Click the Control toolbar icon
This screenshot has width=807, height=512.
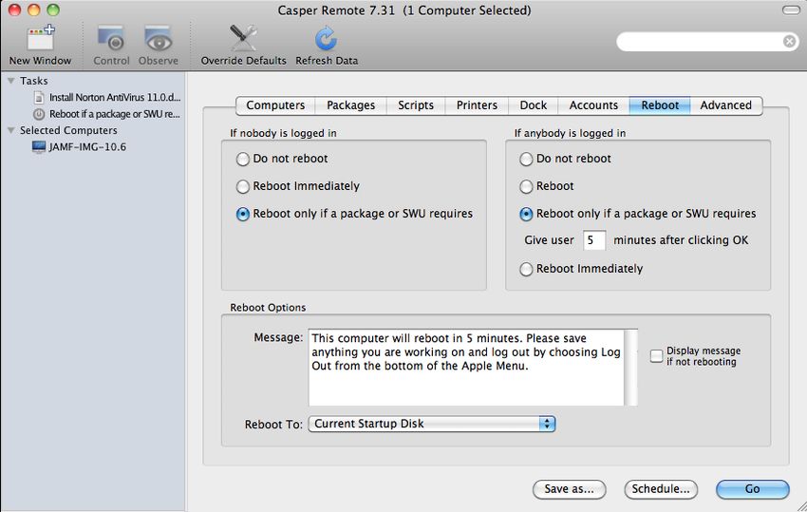pos(111,39)
